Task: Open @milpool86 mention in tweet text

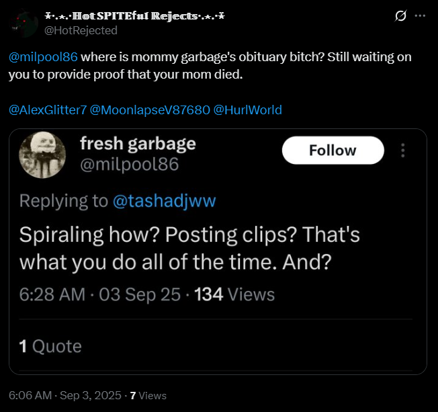Action: (43, 57)
